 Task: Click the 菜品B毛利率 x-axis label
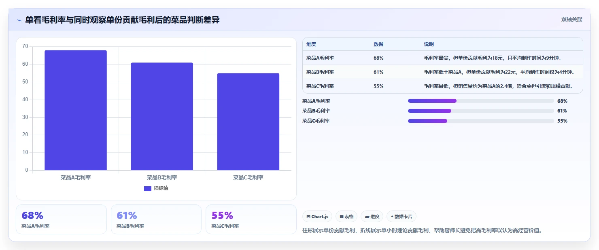point(162,177)
